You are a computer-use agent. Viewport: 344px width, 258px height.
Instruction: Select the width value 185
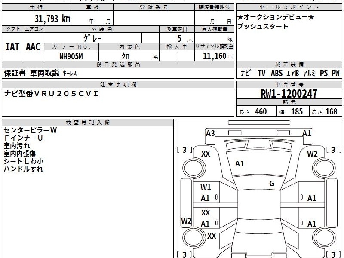tap(297, 111)
